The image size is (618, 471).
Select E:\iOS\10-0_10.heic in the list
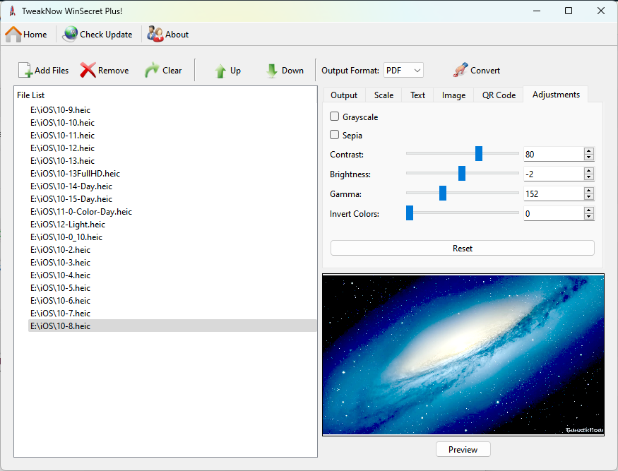pyautogui.click(x=66, y=237)
